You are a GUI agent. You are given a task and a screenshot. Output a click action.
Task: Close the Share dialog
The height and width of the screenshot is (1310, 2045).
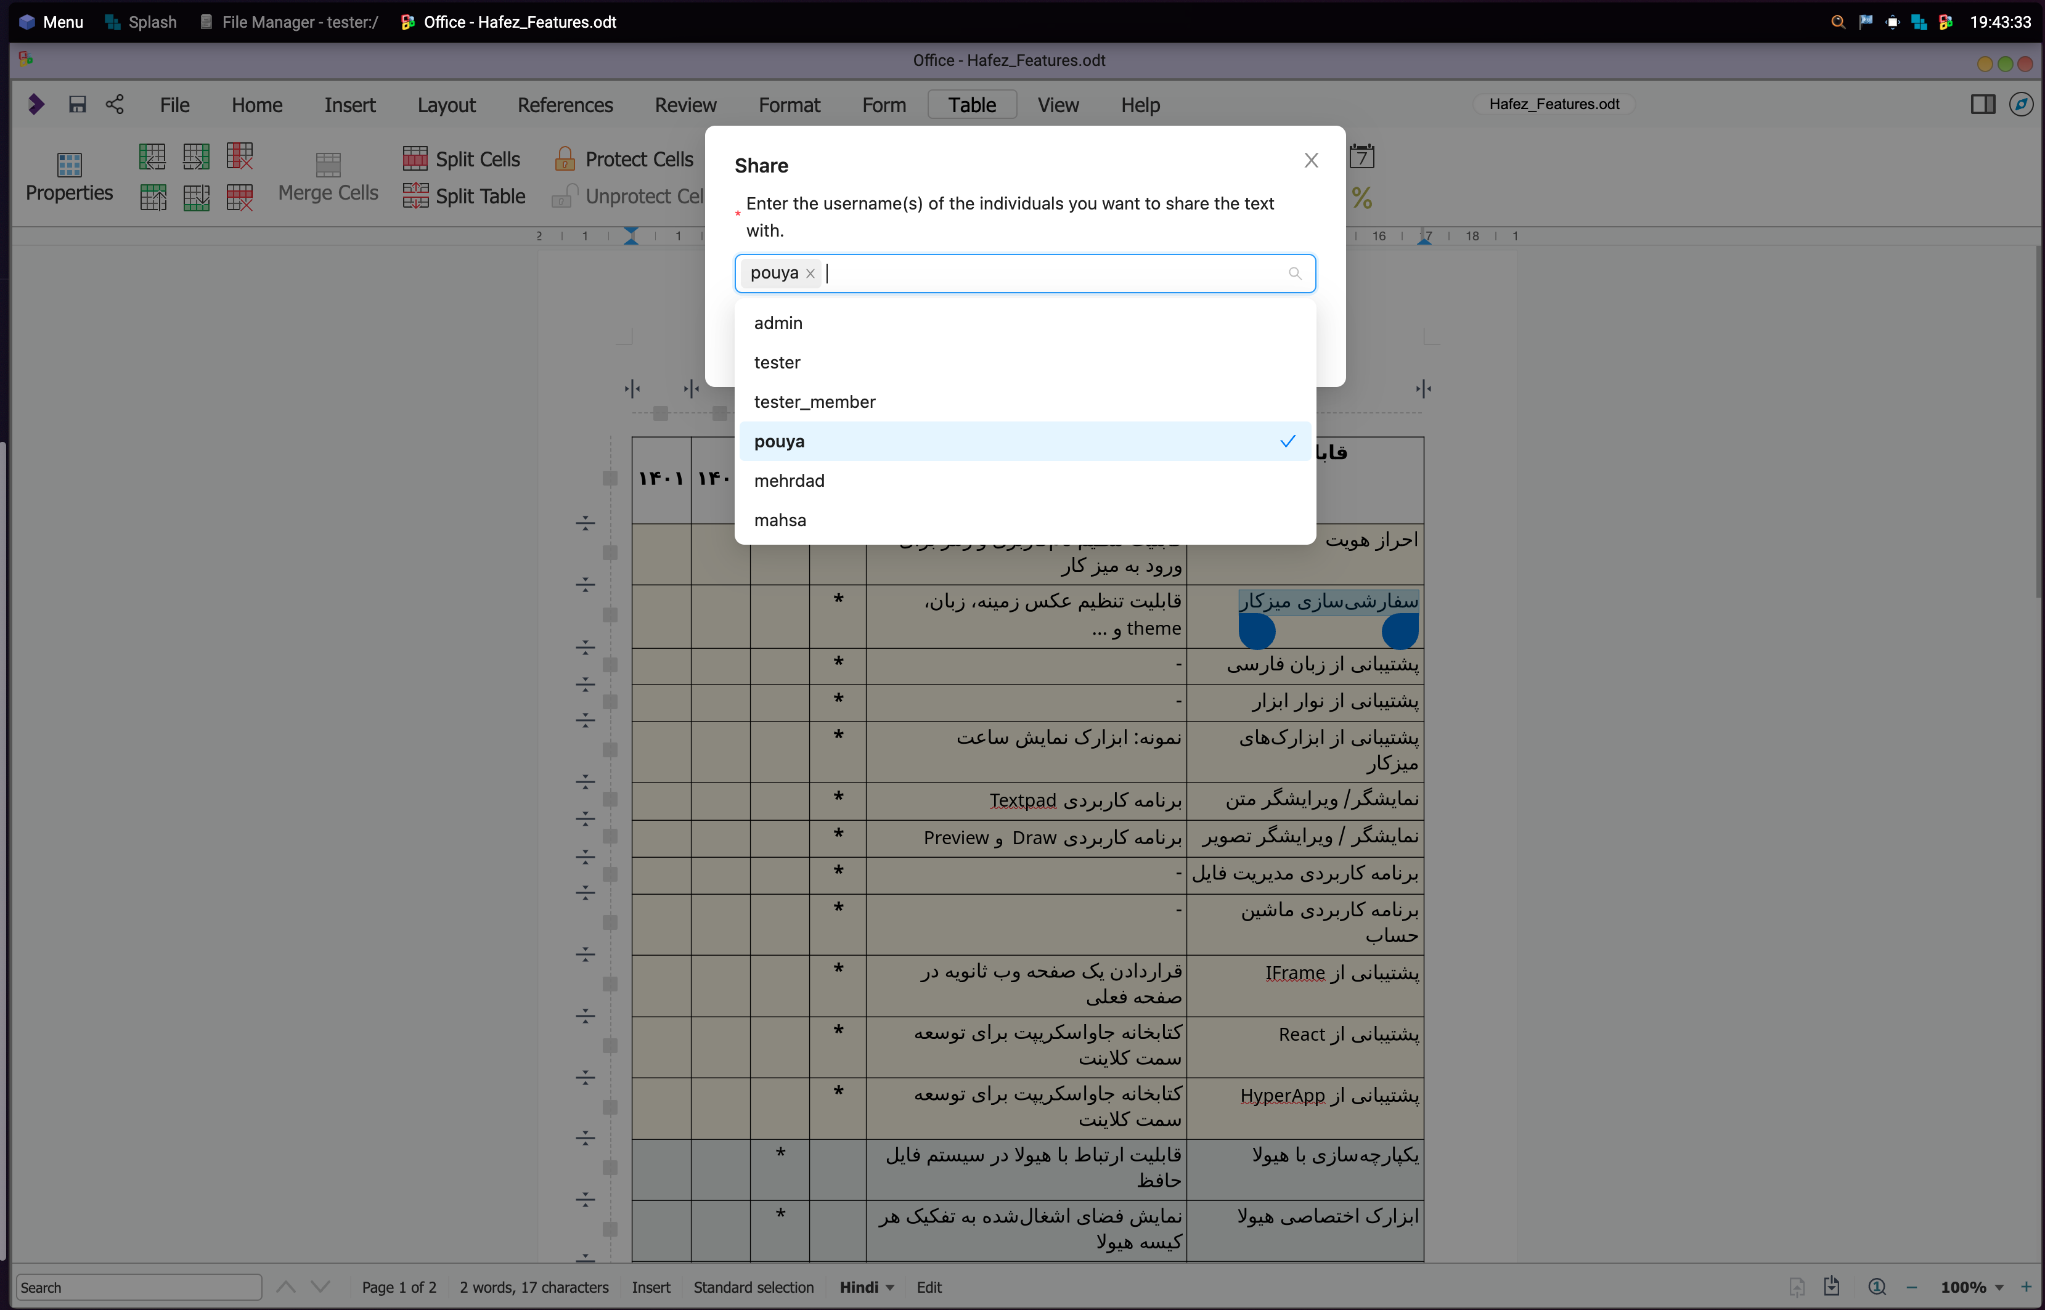tap(1311, 161)
